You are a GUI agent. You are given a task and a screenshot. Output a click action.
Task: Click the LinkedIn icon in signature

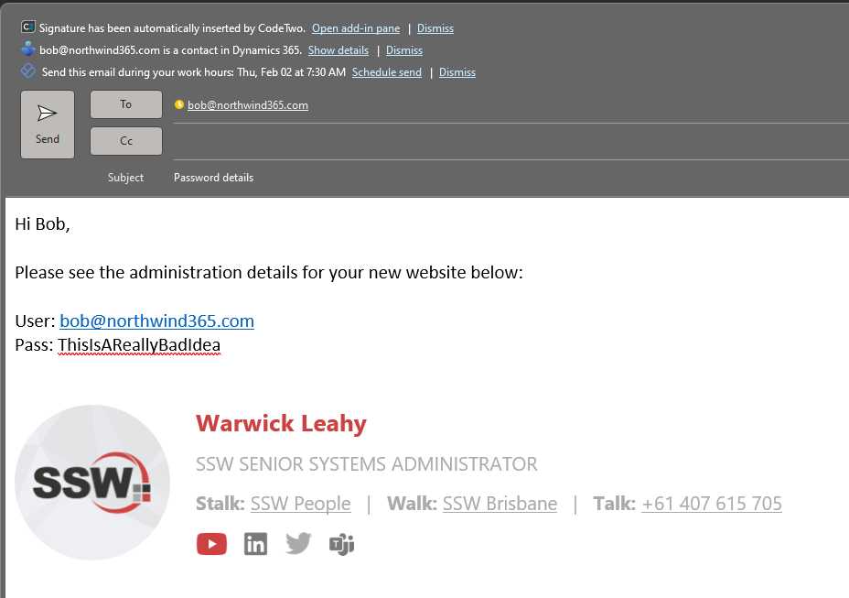[x=255, y=544]
